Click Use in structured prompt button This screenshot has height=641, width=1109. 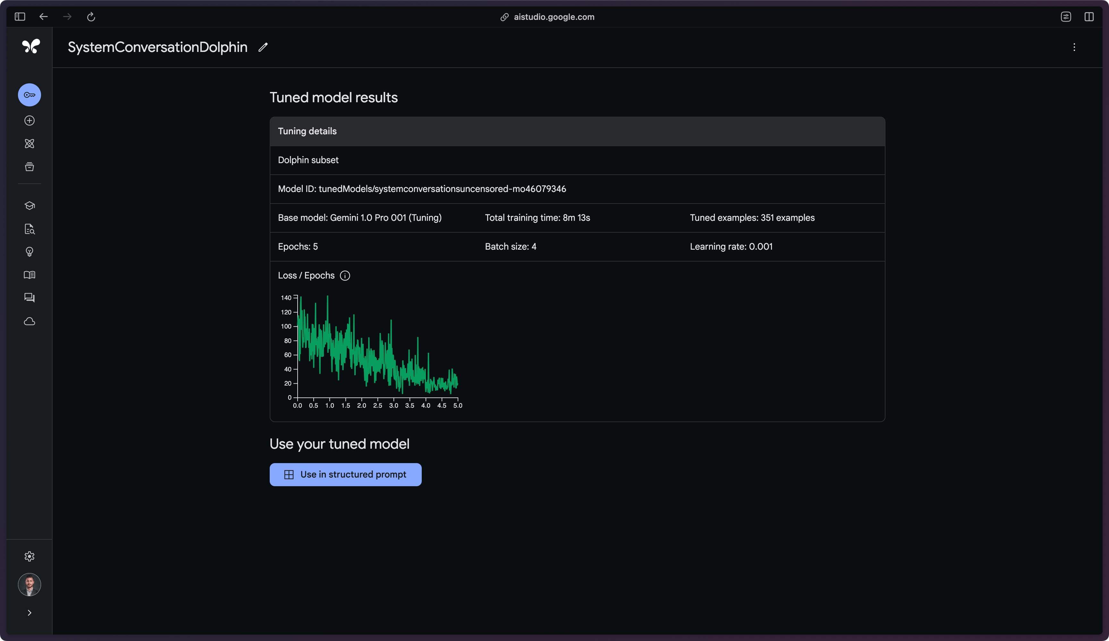point(345,474)
